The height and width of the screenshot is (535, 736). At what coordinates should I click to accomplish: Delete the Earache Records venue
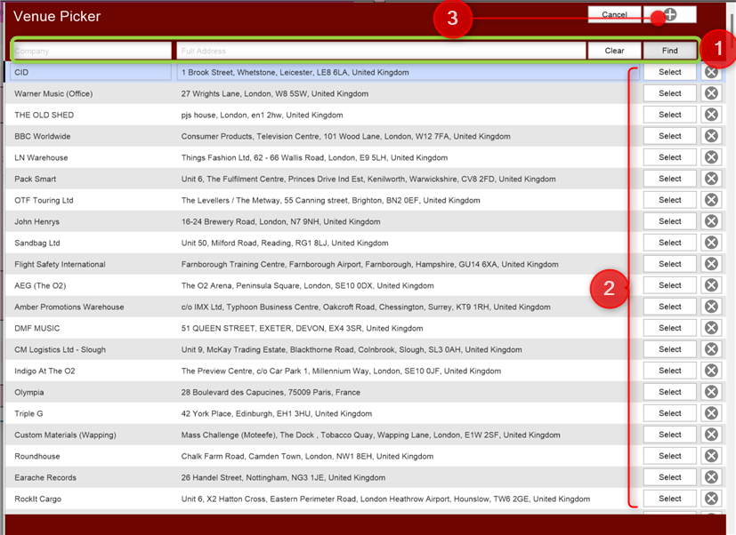pyautogui.click(x=711, y=477)
